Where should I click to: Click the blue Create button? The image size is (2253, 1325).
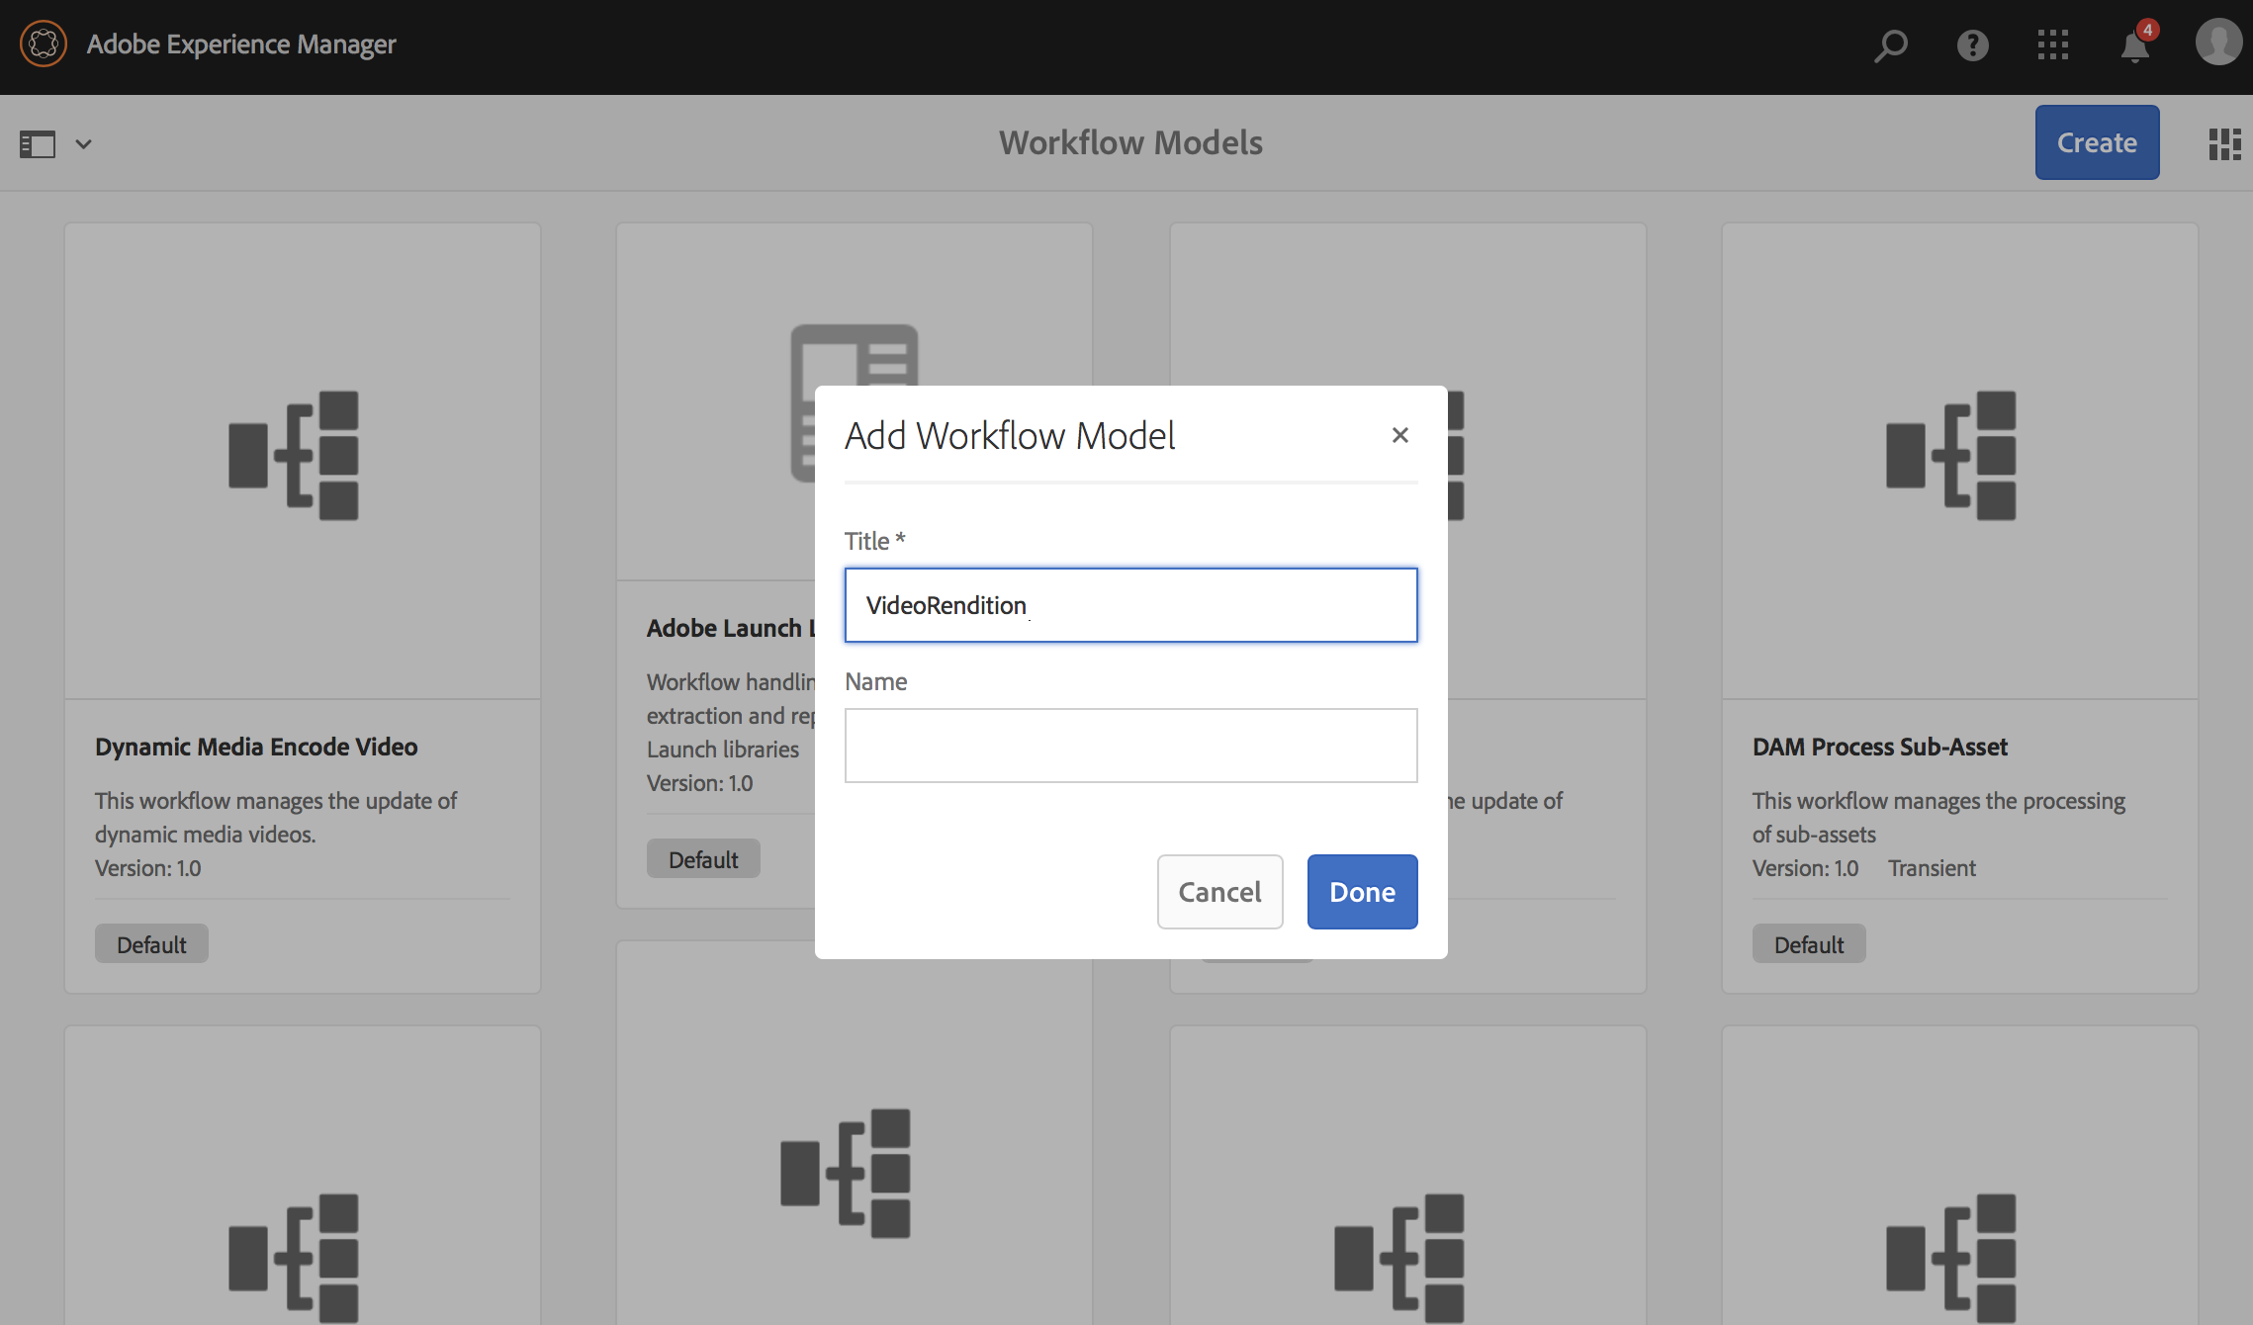[2097, 142]
